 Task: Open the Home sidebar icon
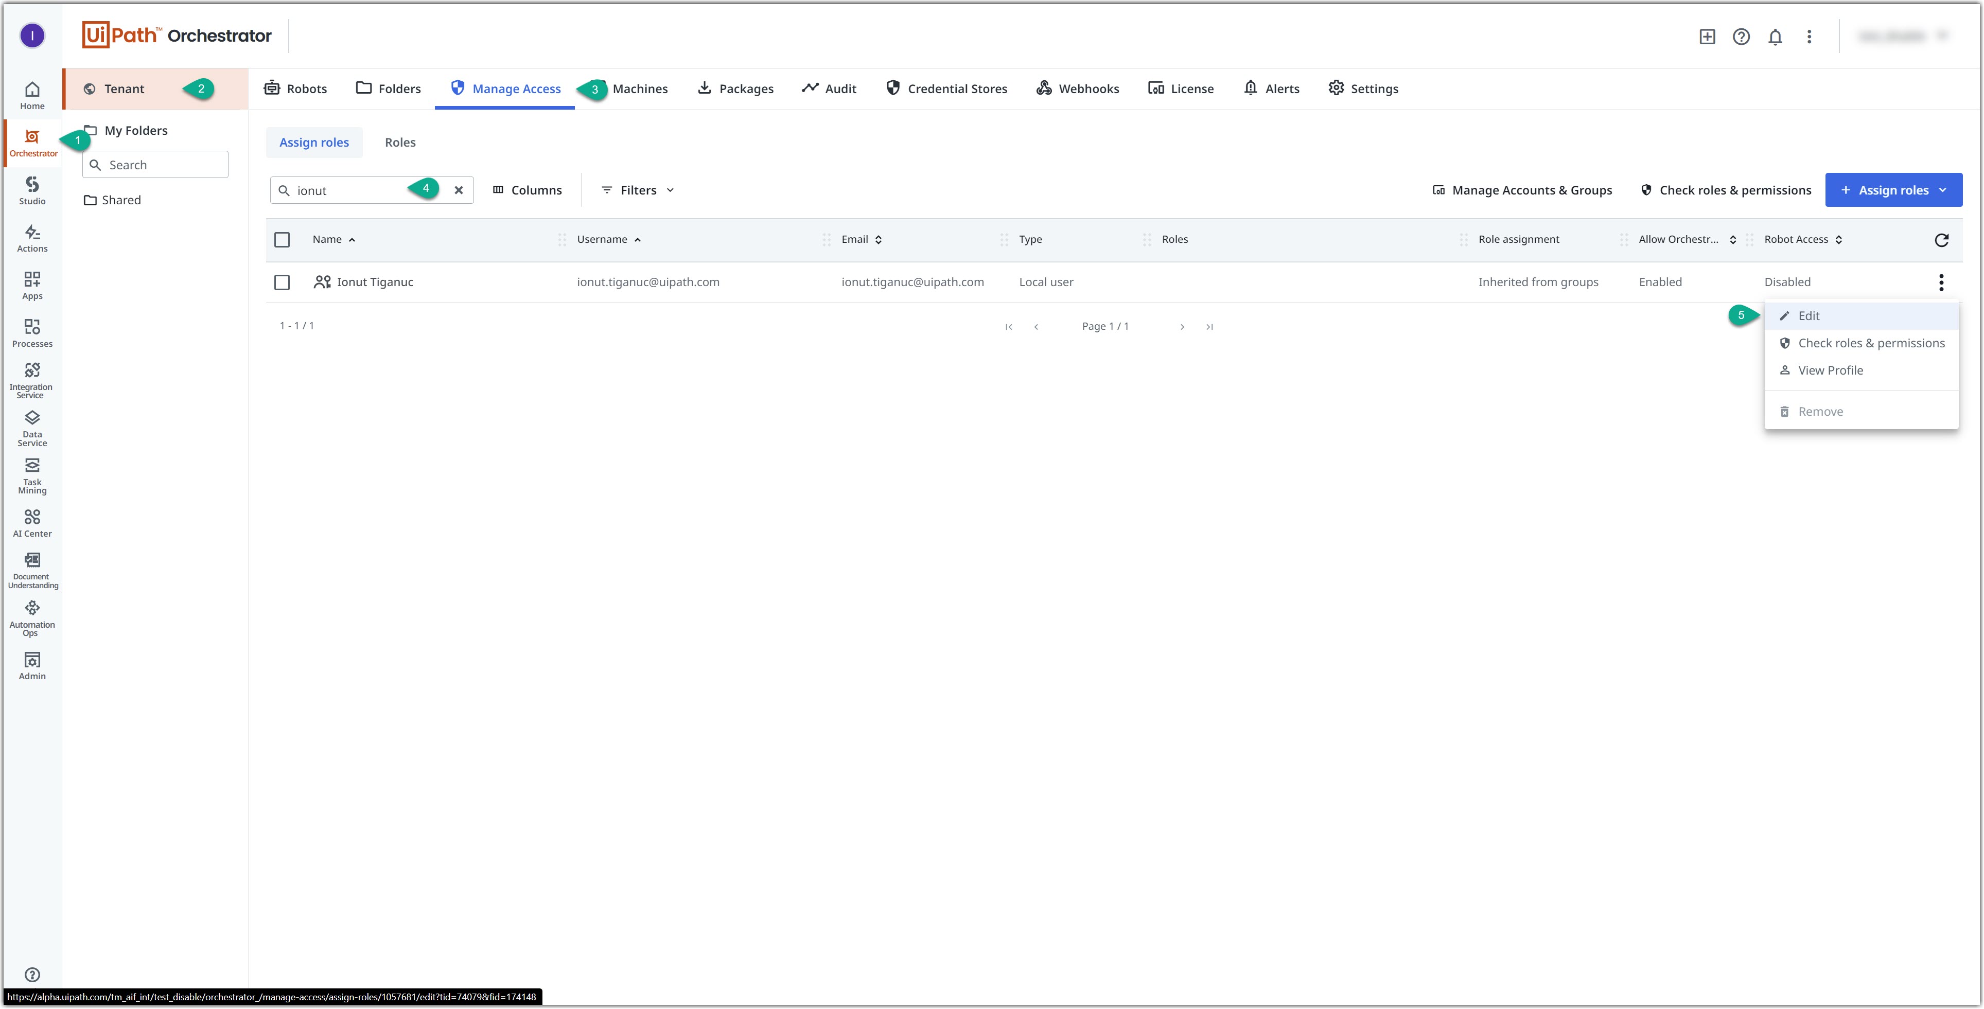(31, 96)
